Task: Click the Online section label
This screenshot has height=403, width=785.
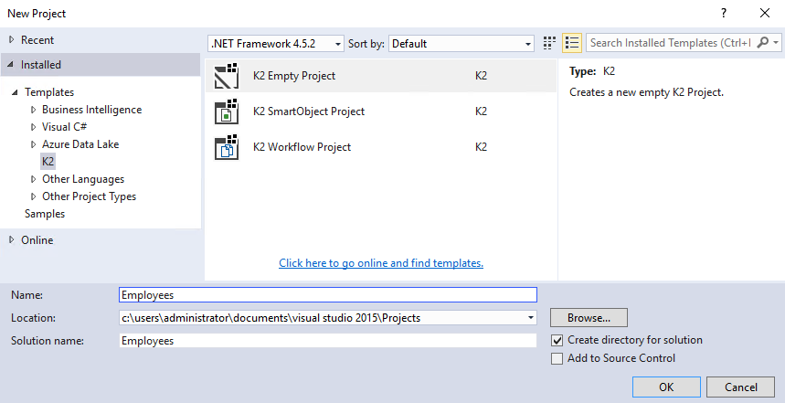Action: click(37, 240)
